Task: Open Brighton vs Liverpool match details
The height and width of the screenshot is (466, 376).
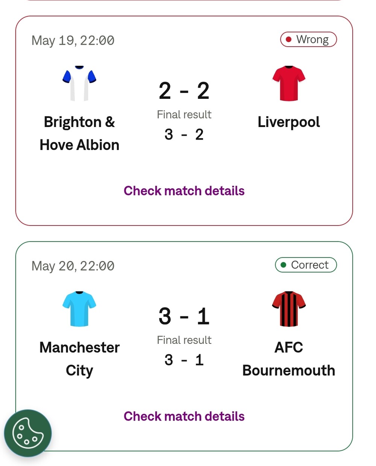Action: pyautogui.click(x=184, y=191)
